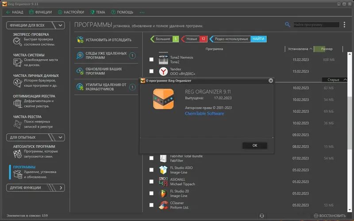Click the traces counter badge showing 1
This screenshot has height=221, width=354.
point(132,55)
